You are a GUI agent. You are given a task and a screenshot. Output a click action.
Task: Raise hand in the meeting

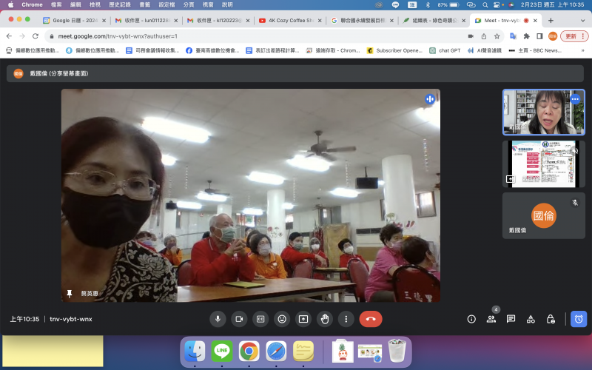click(324, 319)
